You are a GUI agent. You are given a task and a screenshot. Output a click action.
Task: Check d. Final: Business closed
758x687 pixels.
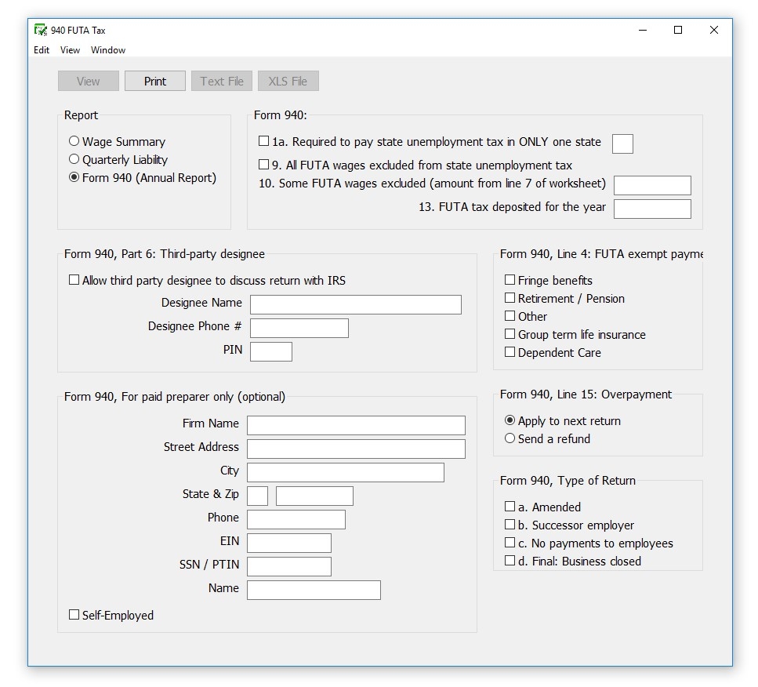tap(509, 561)
